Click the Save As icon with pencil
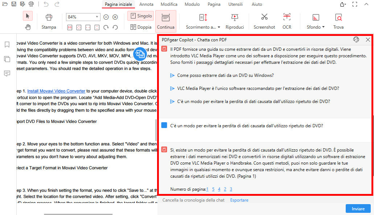Screen dimensions: 374x215 pyautogui.click(x=22, y=4)
